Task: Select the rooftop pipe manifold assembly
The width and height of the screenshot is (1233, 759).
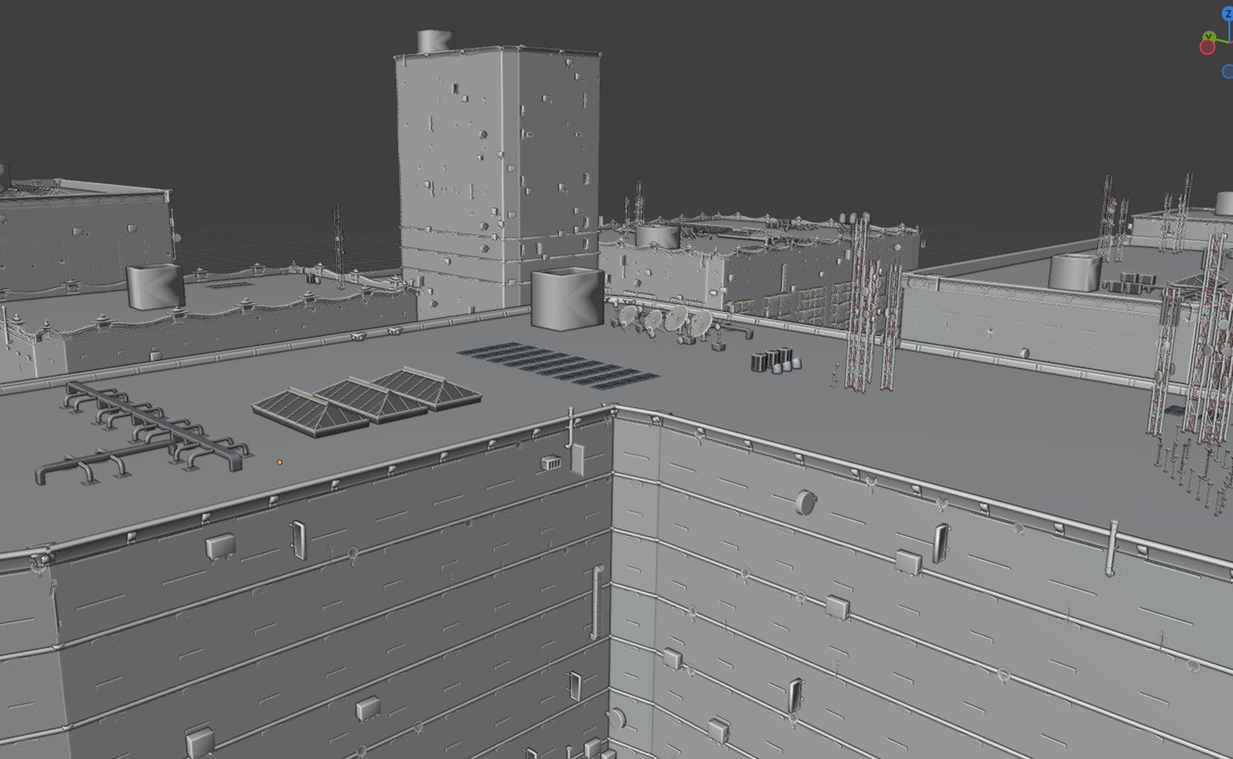Action: pos(142,434)
